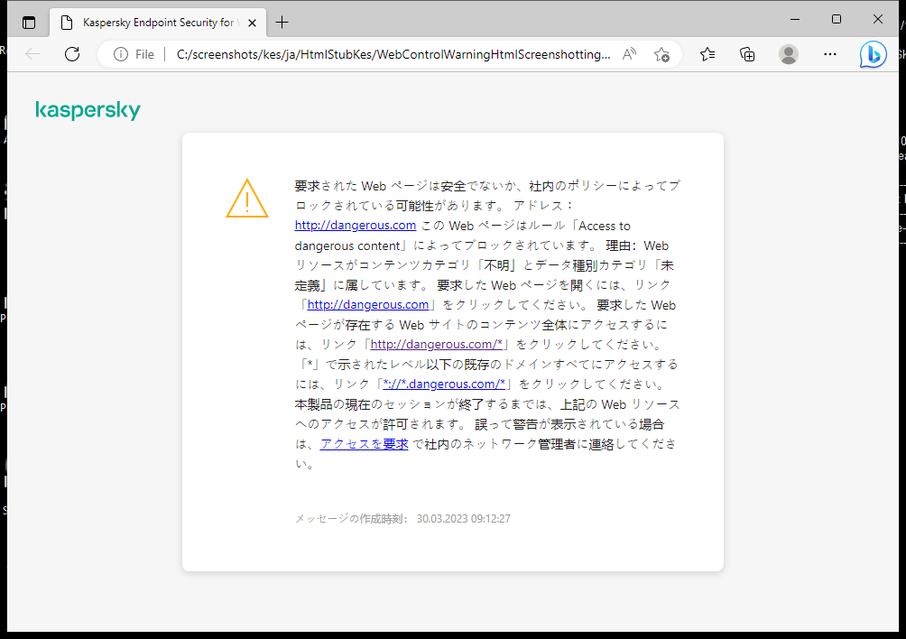Open the Collections icon

pos(747,54)
